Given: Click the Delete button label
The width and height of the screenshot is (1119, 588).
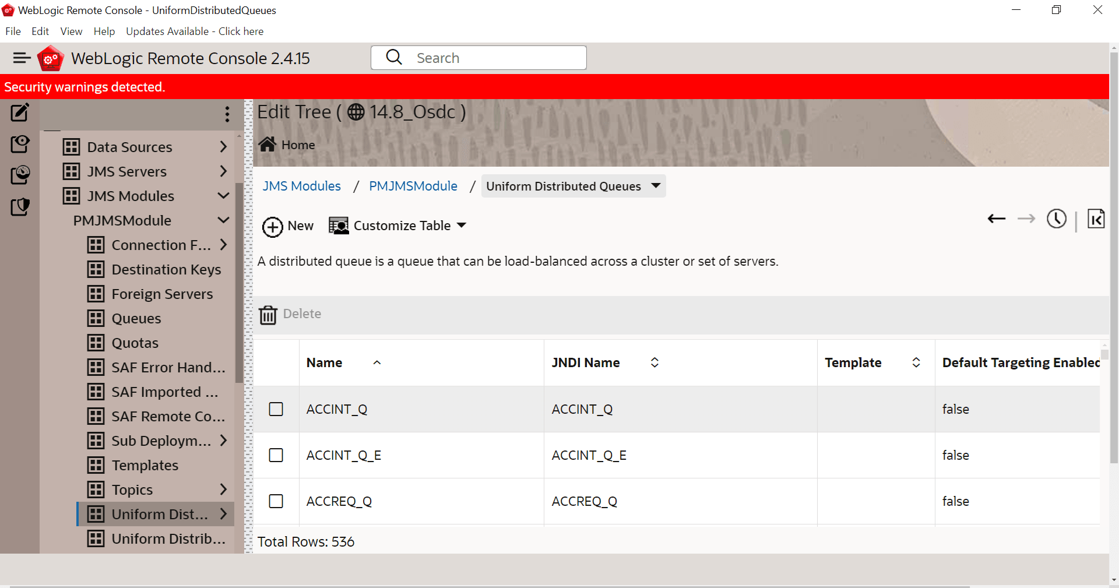Looking at the screenshot, I should pyautogui.click(x=302, y=314).
